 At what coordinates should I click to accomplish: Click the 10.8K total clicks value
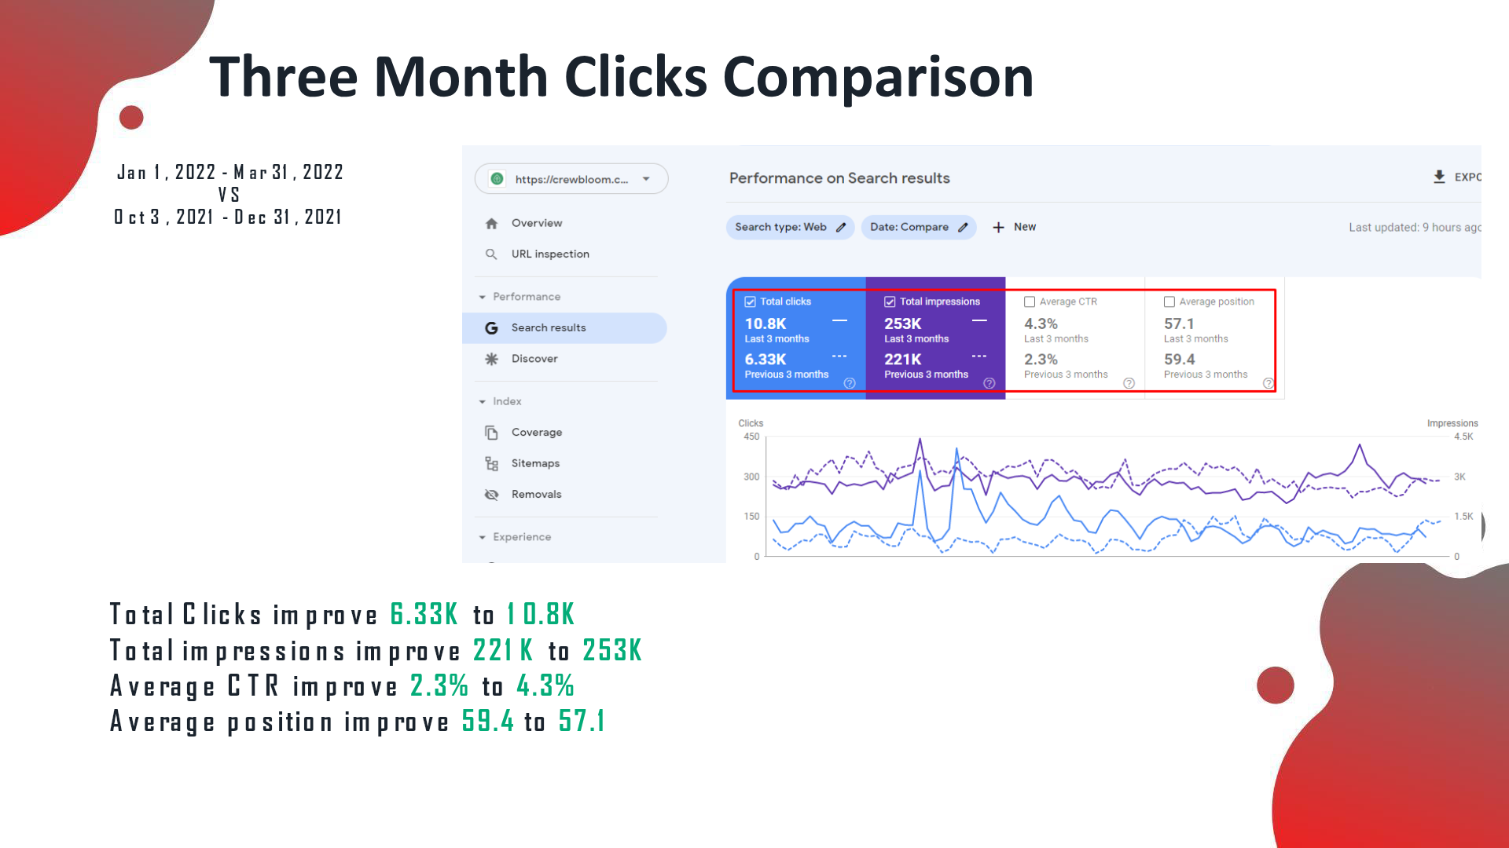766,324
